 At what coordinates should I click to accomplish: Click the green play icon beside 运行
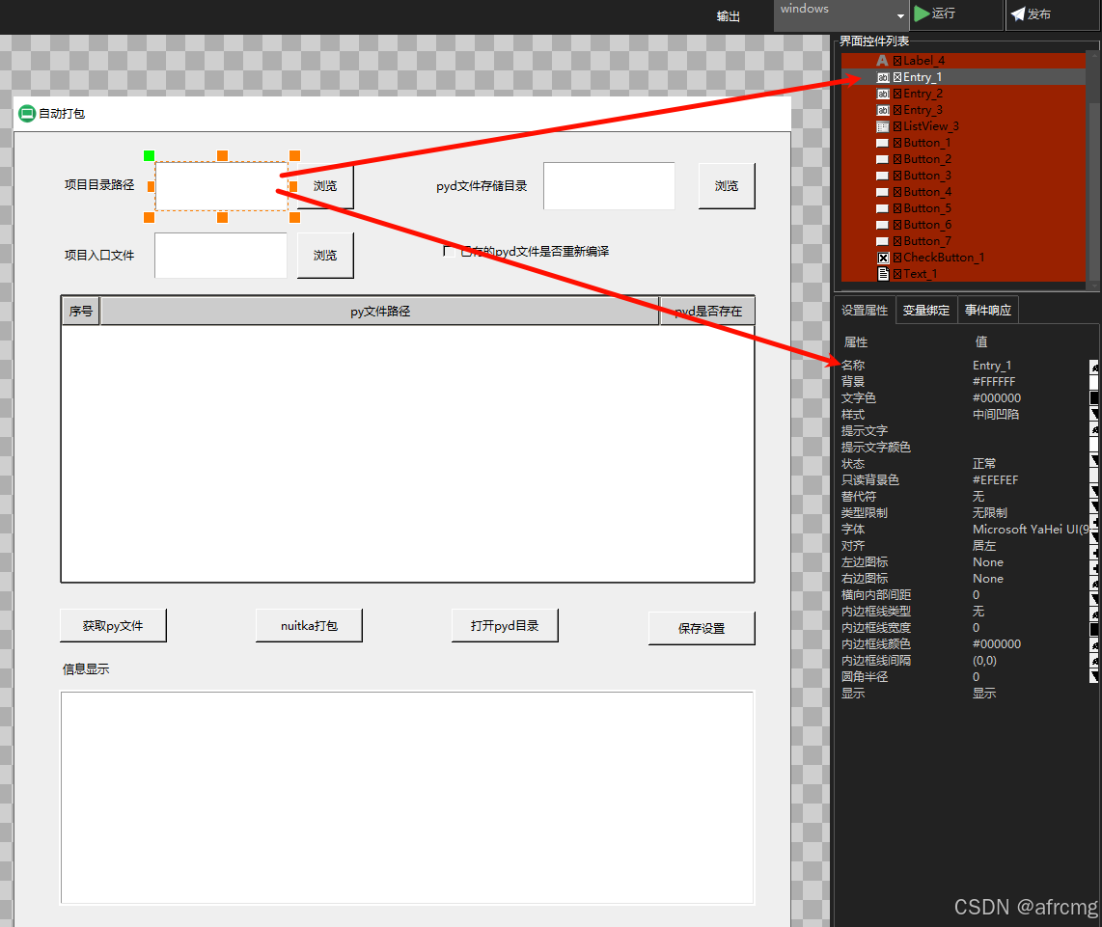[922, 14]
